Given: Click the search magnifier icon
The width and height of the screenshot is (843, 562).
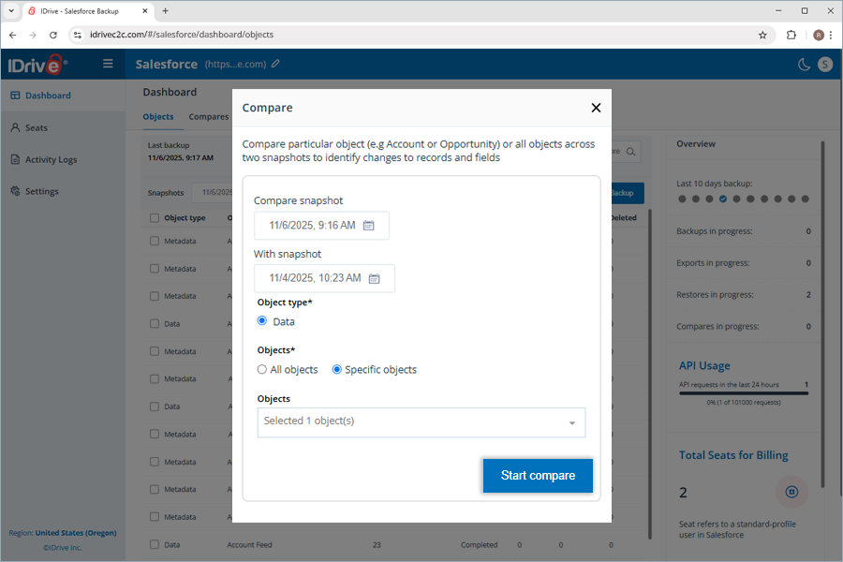Looking at the screenshot, I should tap(630, 152).
